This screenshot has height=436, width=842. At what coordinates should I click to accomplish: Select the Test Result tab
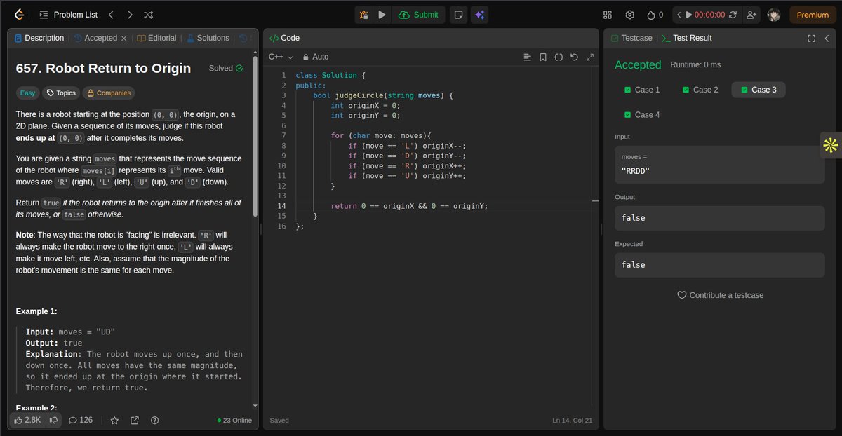[686, 38]
